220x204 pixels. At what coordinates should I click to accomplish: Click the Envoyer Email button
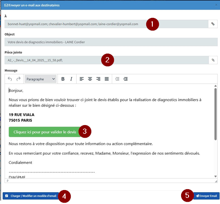click(206, 196)
